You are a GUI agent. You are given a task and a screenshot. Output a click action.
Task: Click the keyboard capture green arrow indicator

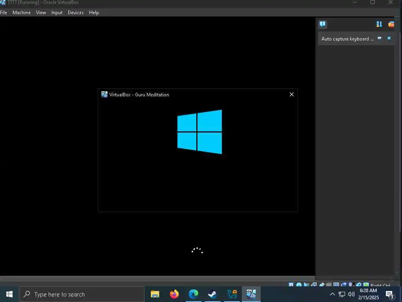(x=366, y=285)
